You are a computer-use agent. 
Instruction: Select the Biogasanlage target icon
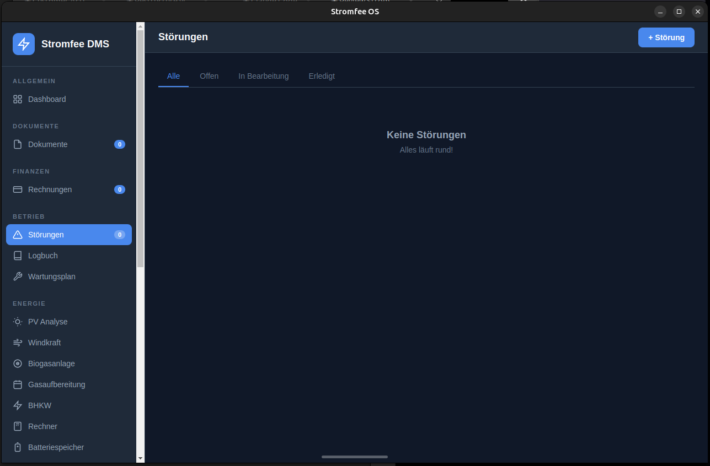18,364
